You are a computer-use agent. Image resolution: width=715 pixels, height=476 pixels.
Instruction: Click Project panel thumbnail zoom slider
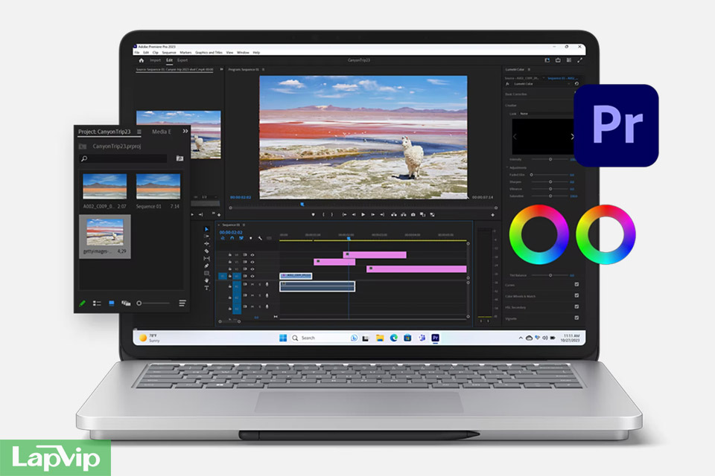(153, 303)
